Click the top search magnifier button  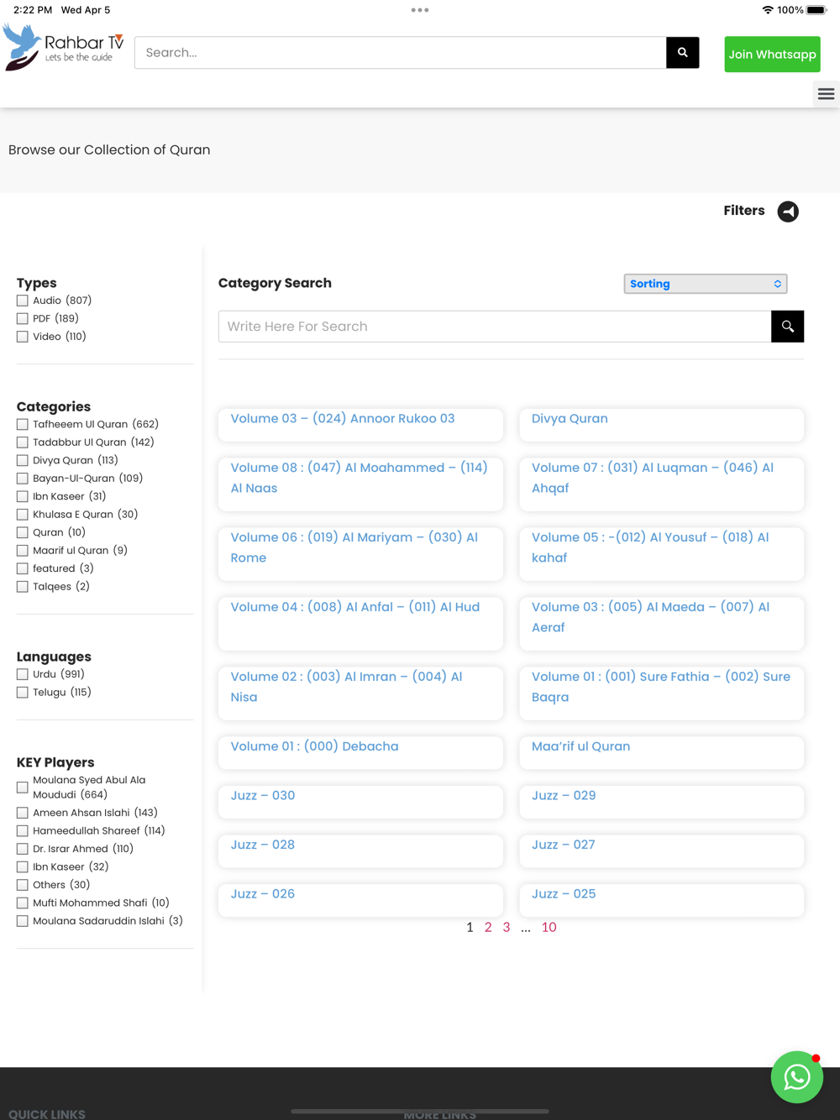[683, 52]
